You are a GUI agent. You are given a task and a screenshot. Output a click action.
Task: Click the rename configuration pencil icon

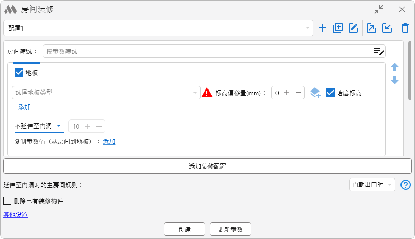click(354, 28)
